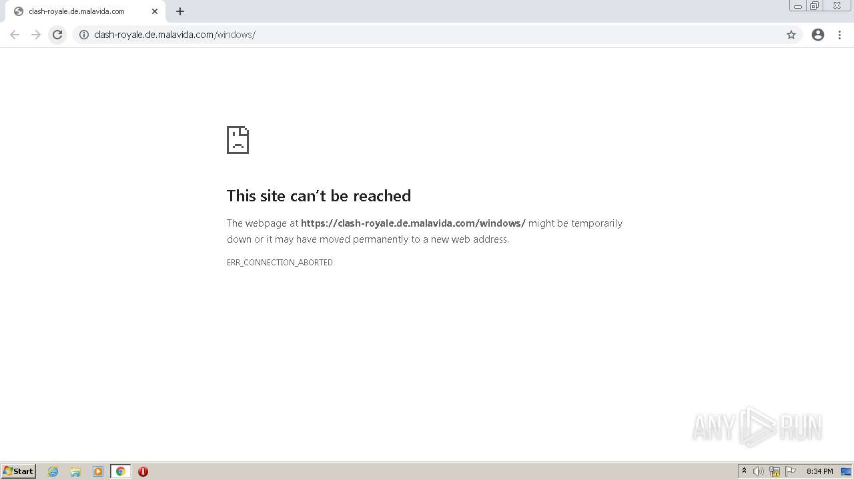Click the 8:34 PM system clock
Image resolution: width=854 pixels, height=480 pixels.
pyautogui.click(x=819, y=471)
